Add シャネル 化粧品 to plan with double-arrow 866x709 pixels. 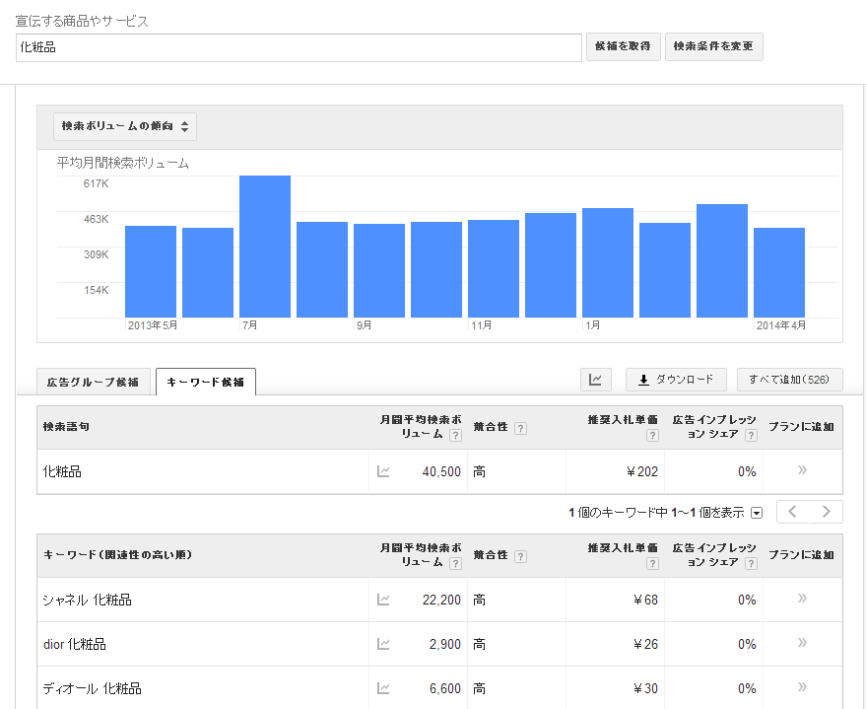(x=803, y=599)
